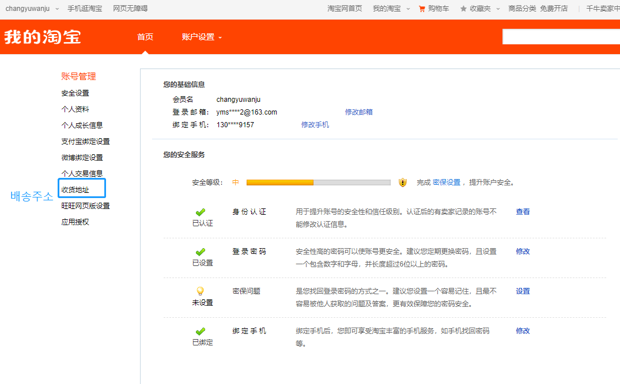Click the phone number 130****9157

click(235, 125)
